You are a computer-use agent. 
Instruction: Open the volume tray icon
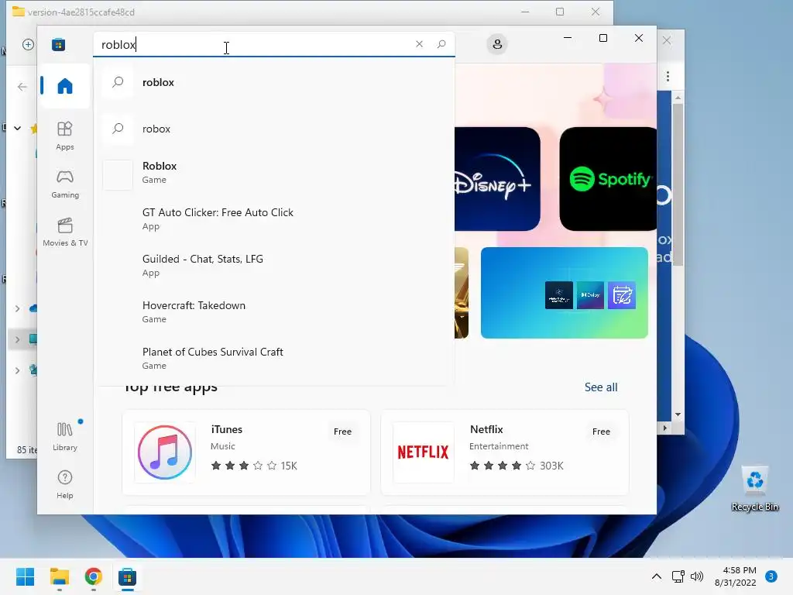coord(697,576)
